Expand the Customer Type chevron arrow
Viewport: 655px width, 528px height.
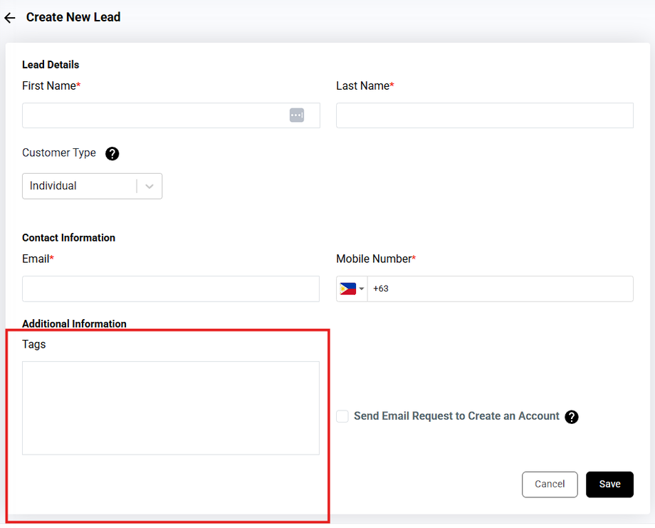pos(150,186)
